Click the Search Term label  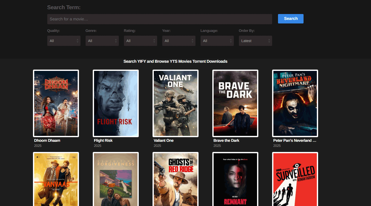pyautogui.click(x=64, y=7)
